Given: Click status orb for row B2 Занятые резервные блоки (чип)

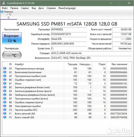Looking at the screenshot, I should [5, 87].
